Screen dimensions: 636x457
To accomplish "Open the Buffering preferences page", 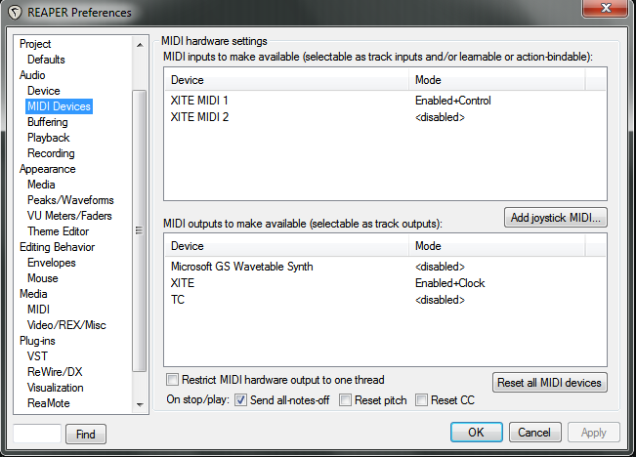I will coord(48,122).
